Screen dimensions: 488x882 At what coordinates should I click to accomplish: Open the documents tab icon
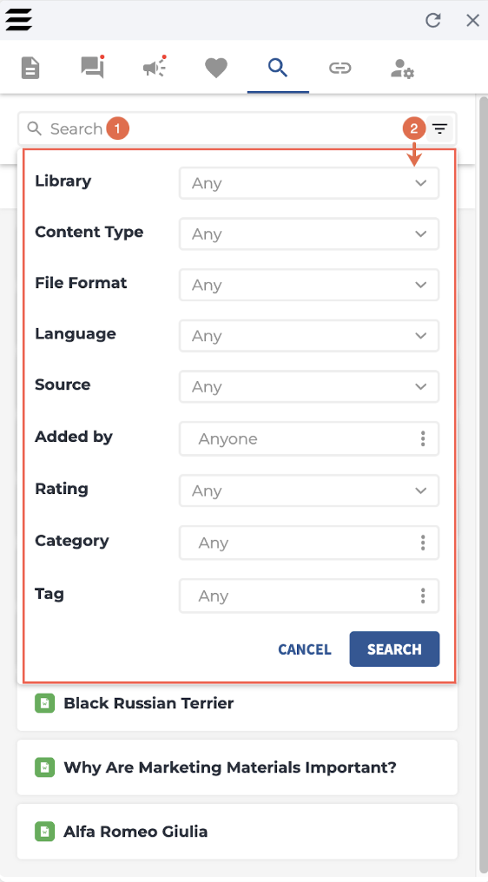coord(30,69)
